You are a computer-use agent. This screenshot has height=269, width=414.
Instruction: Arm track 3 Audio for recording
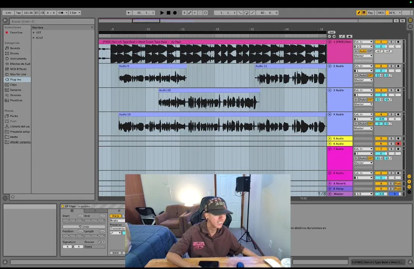click(398, 90)
